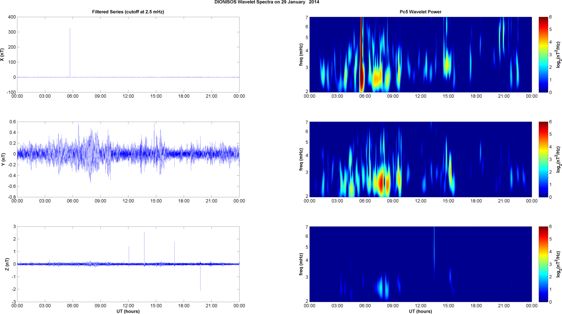Click freq (mHz) label of the X wavelet plot
Viewport: 562px width, 314px height.
coord(301,54)
